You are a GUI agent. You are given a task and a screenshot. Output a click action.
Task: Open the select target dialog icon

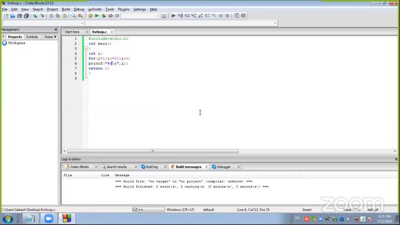coord(164,16)
